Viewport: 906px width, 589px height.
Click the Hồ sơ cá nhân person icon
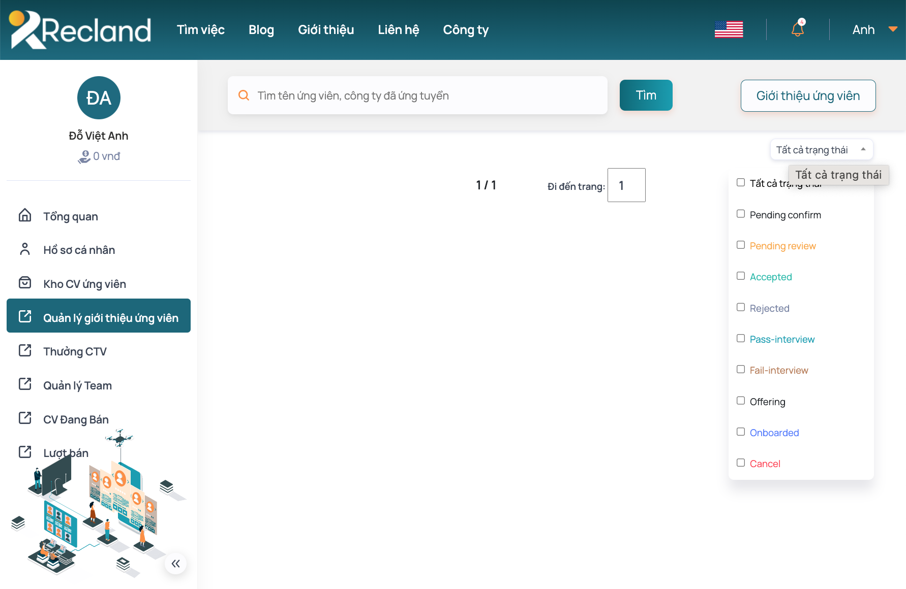pos(25,249)
